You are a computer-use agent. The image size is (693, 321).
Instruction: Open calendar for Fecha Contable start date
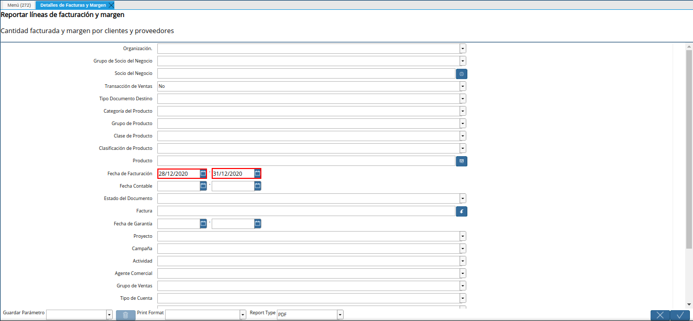pos(203,186)
